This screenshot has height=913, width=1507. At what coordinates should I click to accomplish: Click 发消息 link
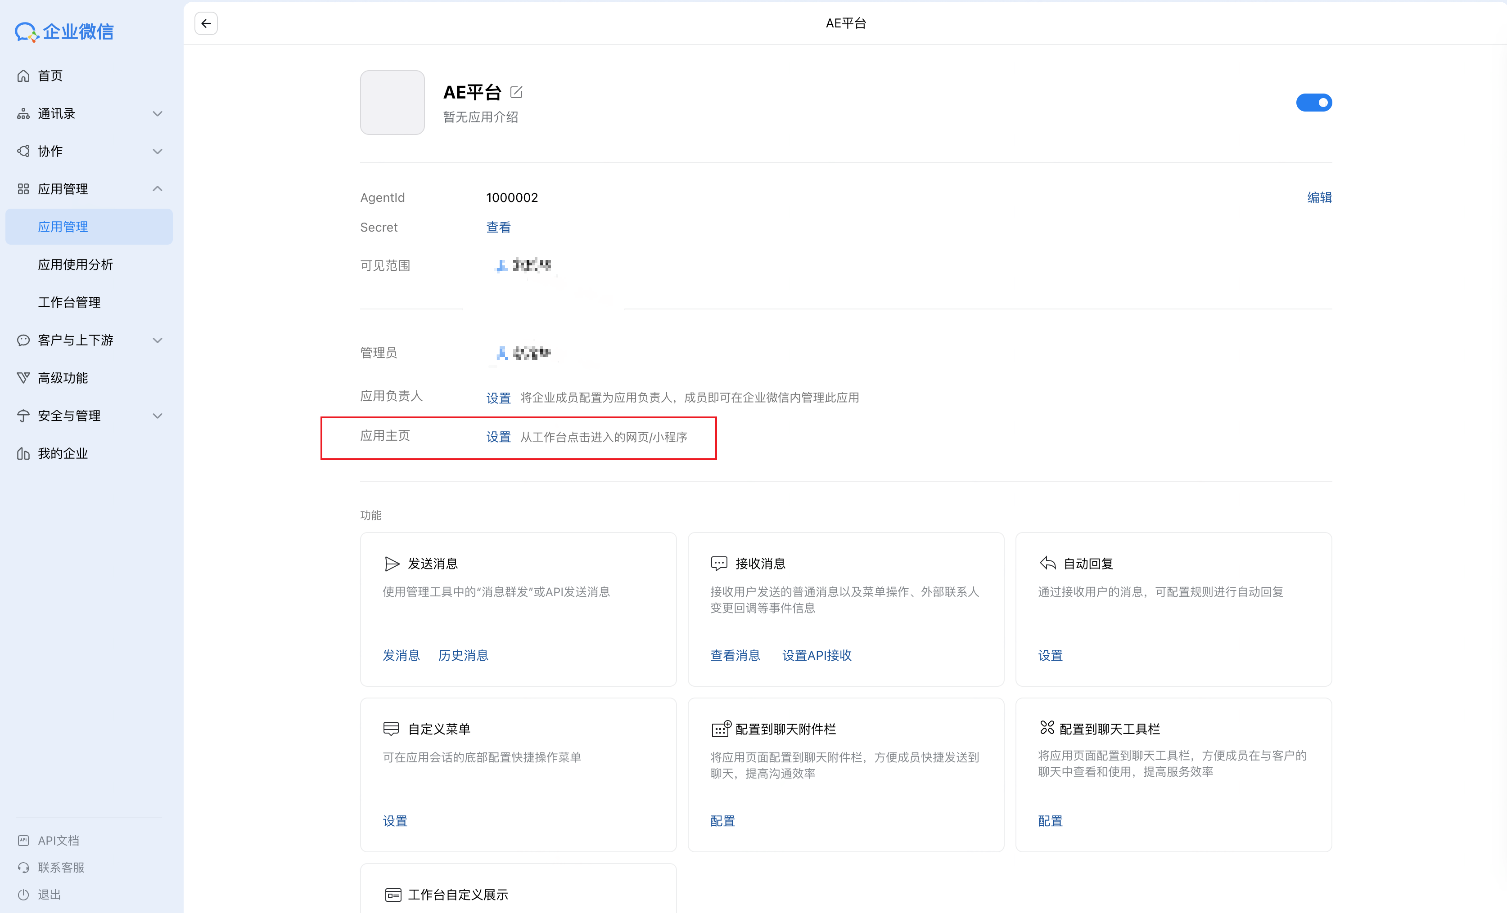coord(401,655)
